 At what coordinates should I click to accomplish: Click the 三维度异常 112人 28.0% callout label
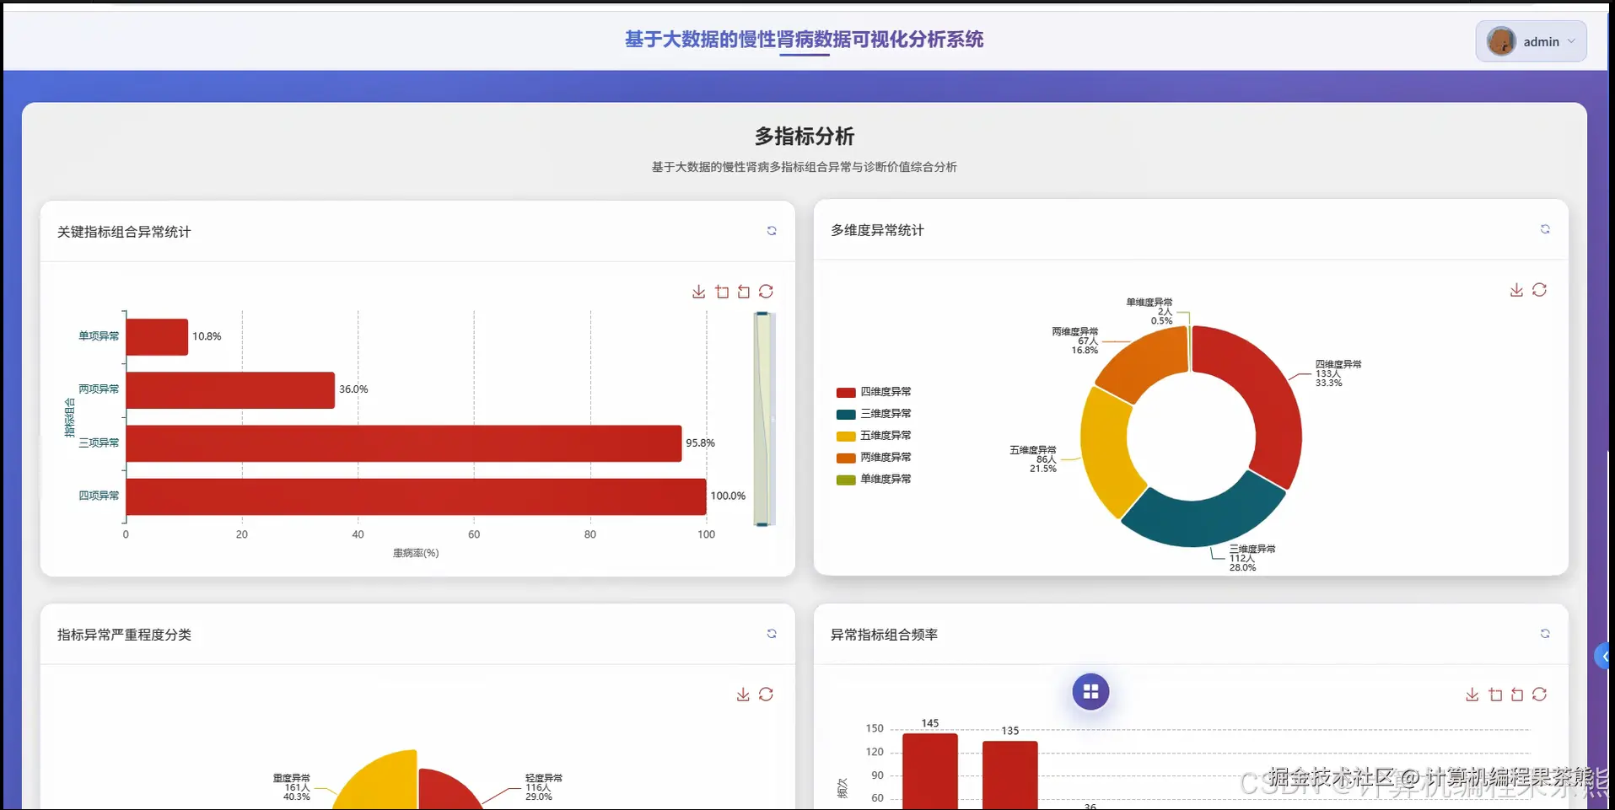(1252, 558)
